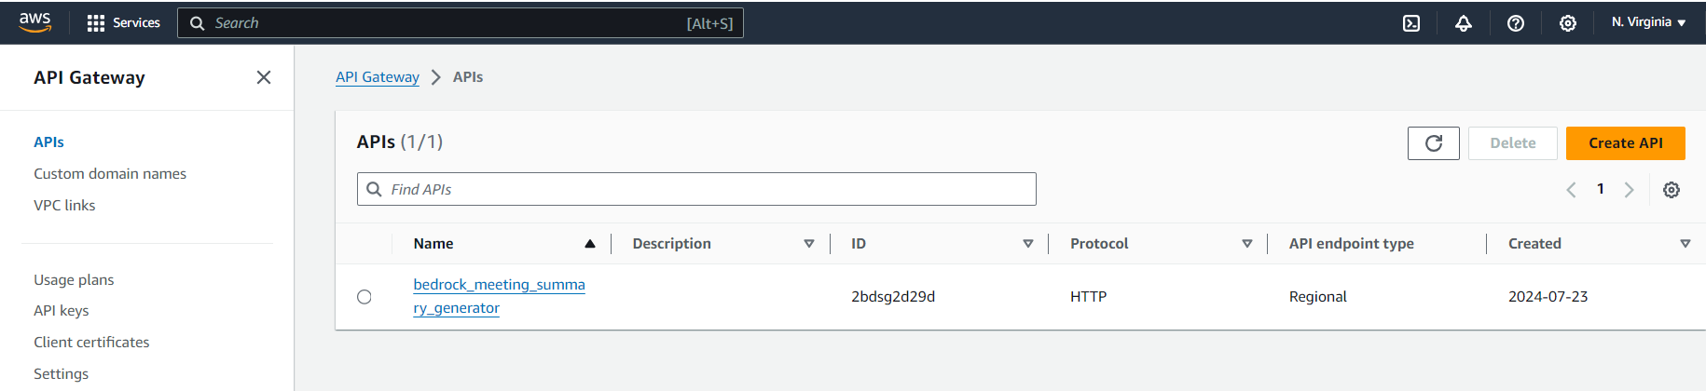
Task: Click the API Gateway breadcrumb link
Action: click(x=378, y=77)
